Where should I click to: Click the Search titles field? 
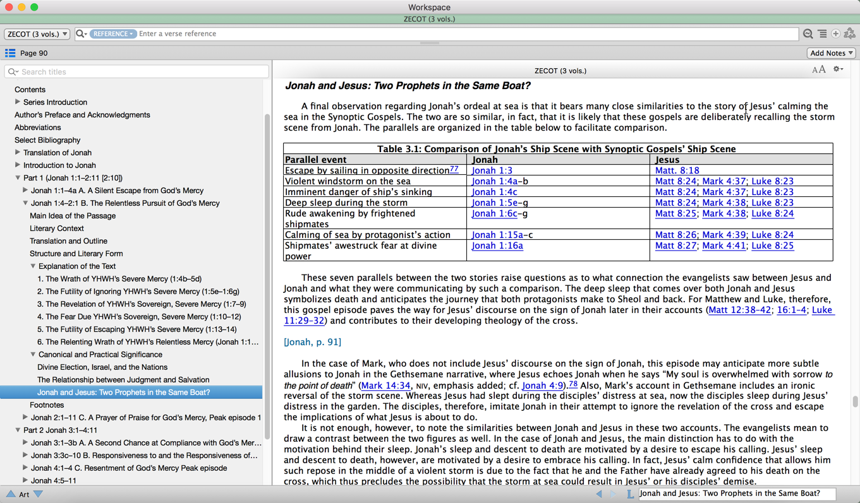(x=136, y=72)
